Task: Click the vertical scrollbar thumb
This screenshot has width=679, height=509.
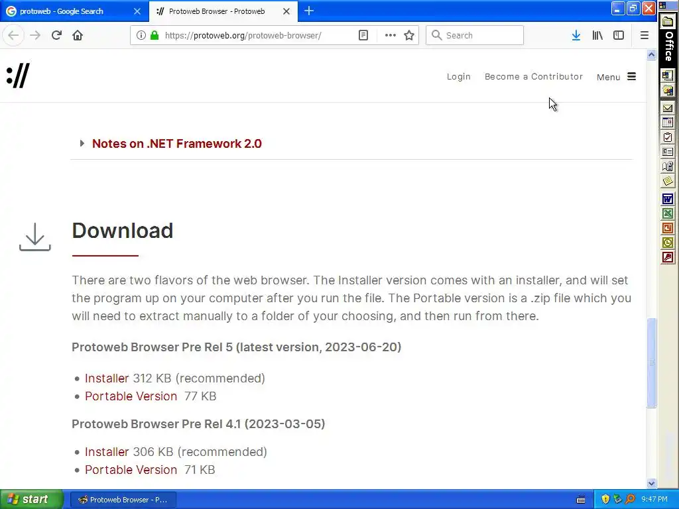Action: (651, 363)
